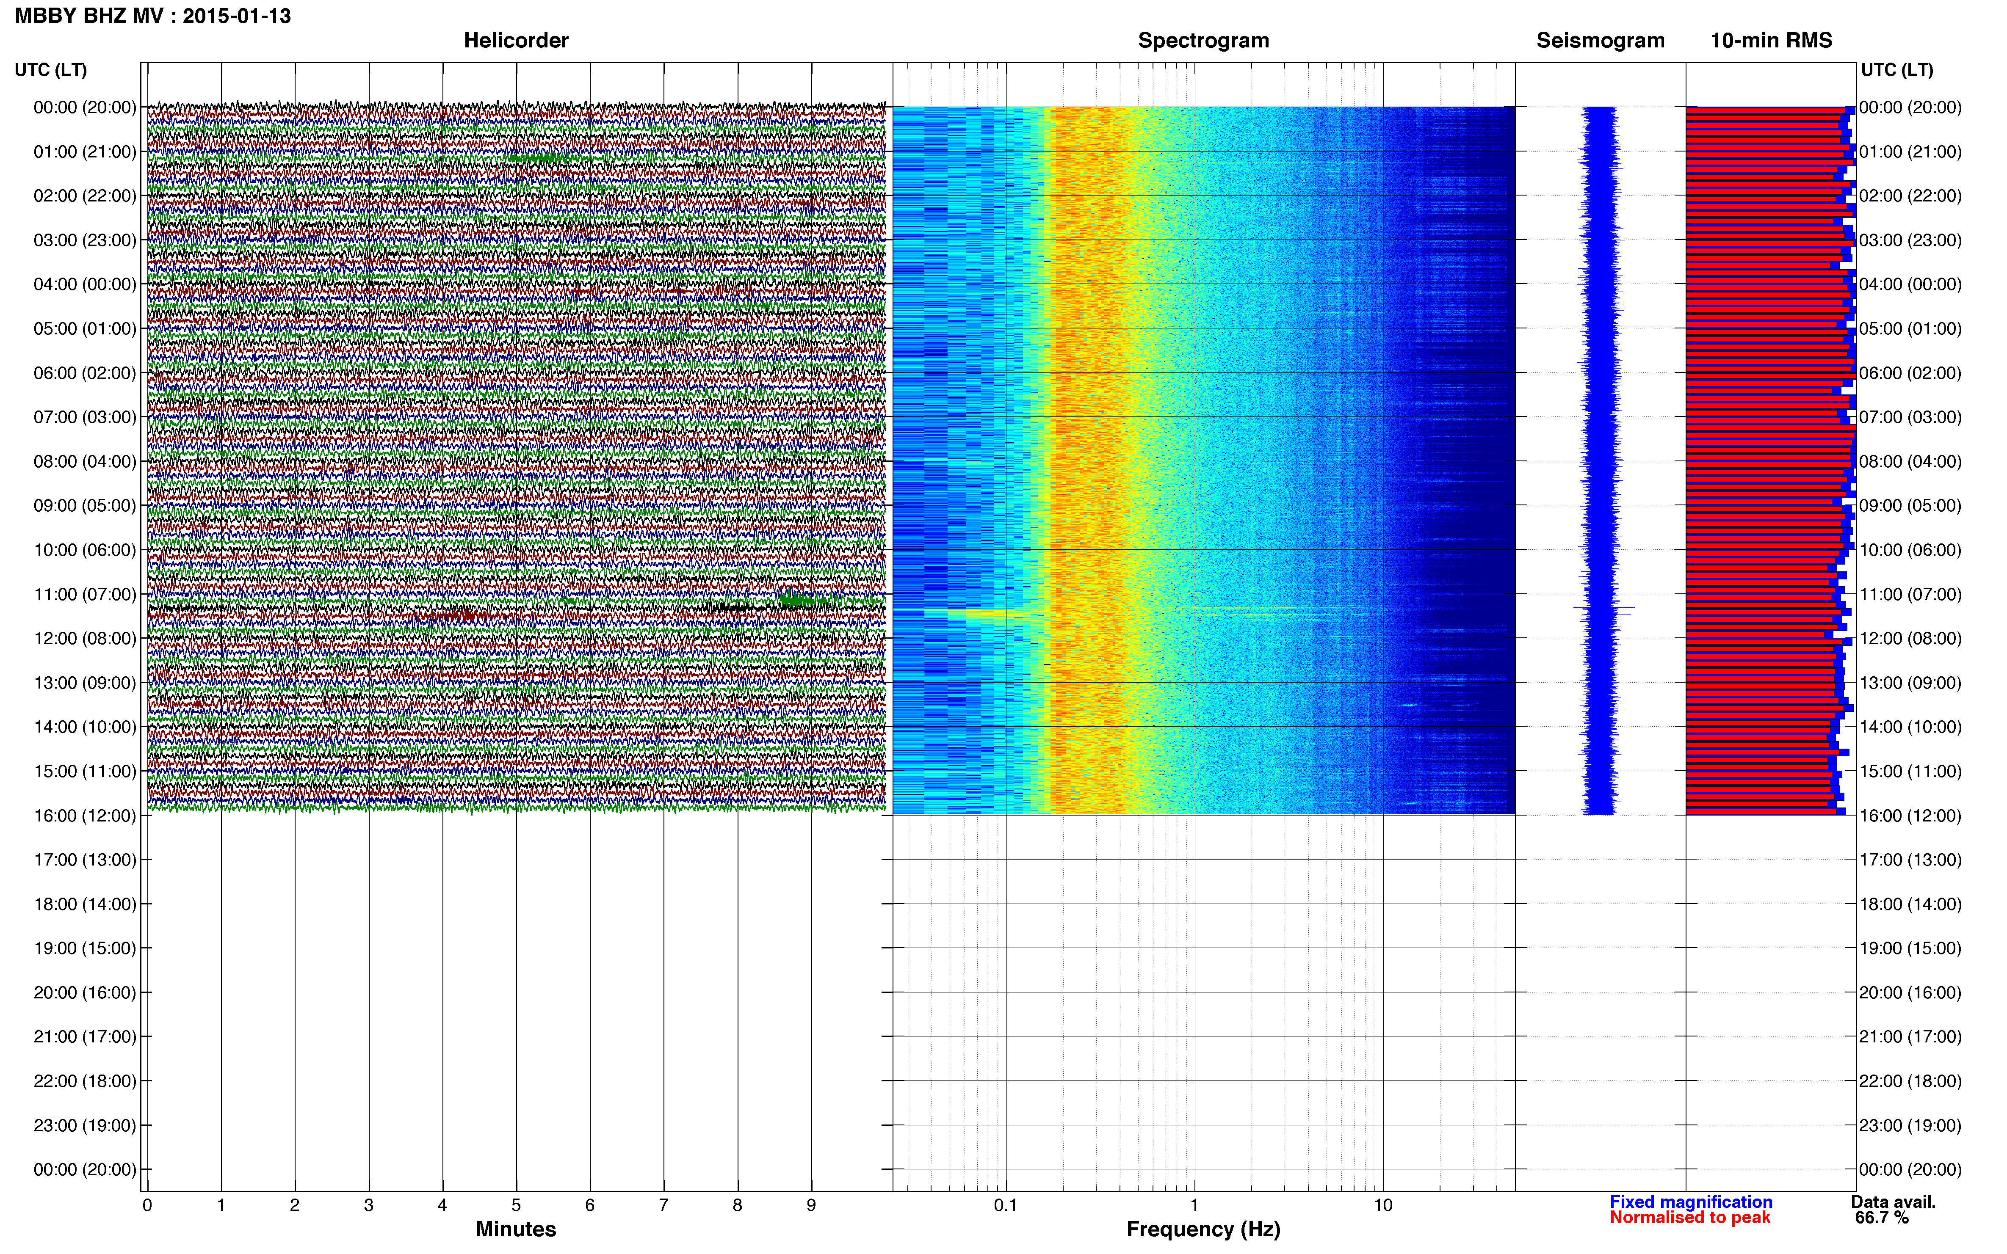This screenshot has height=1254, width=2007.
Task: Click left-axis time label 22:00 (18:00)
Action: [85, 1081]
